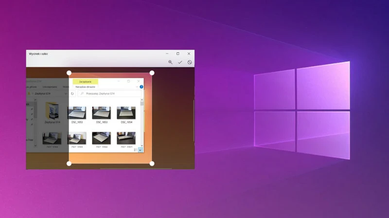Viewport: 389px width, 218px height.
Task: Maximize the Wycinek i szkic window
Action: tap(178, 54)
